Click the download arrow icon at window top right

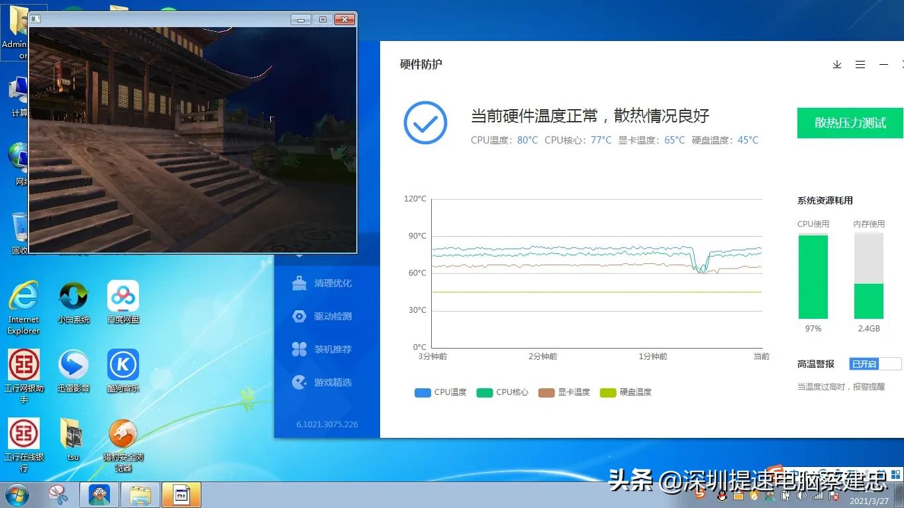pos(836,64)
